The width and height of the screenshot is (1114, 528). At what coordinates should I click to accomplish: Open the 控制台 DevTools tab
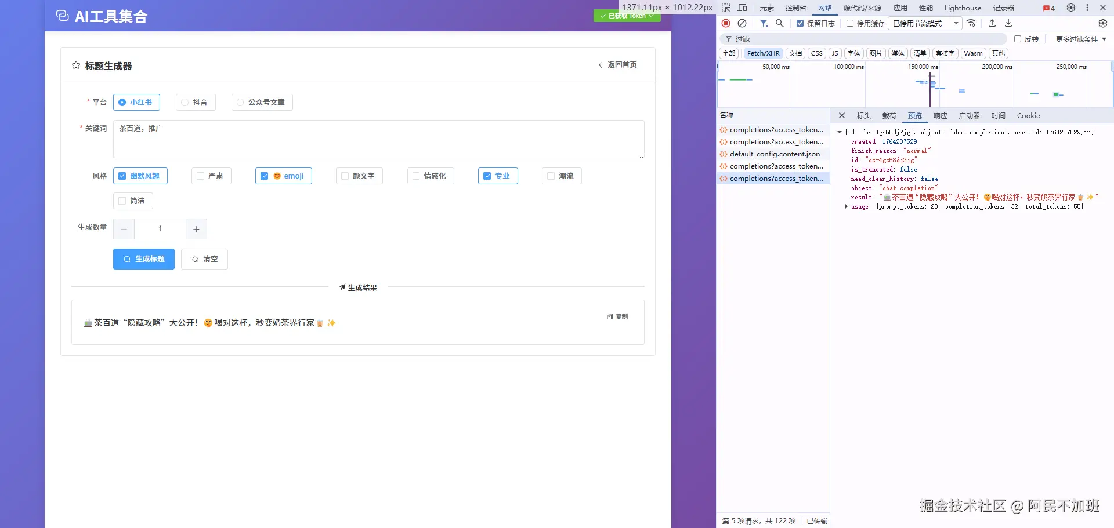(795, 8)
